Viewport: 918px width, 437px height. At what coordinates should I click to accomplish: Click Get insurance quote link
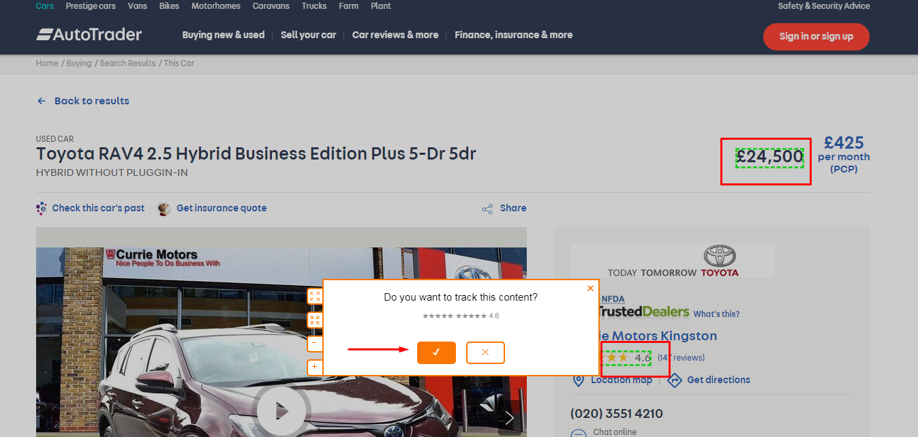pyautogui.click(x=221, y=209)
